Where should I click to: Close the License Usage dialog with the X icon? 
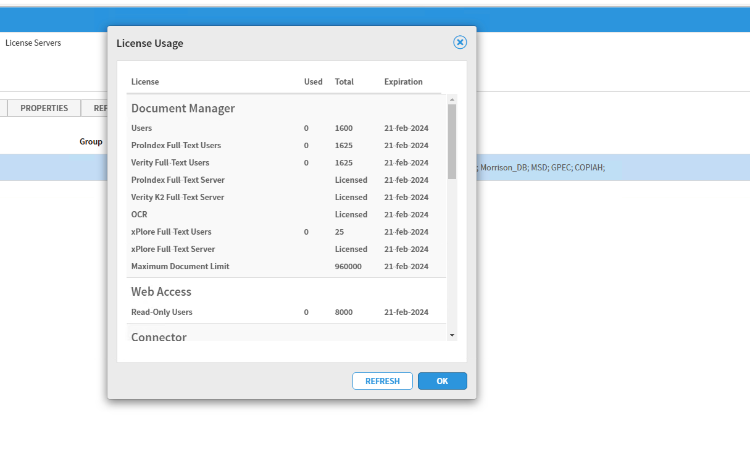click(460, 42)
